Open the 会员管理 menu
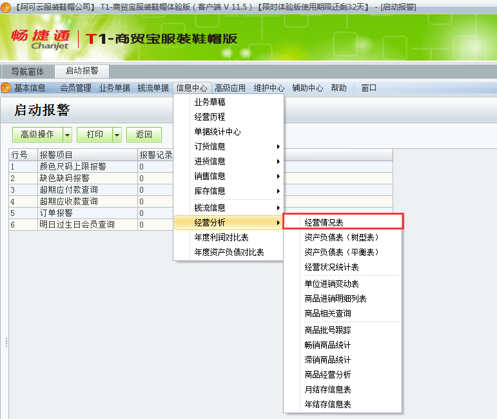The image size is (497, 419). pyautogui.click(x=76, y=88)
